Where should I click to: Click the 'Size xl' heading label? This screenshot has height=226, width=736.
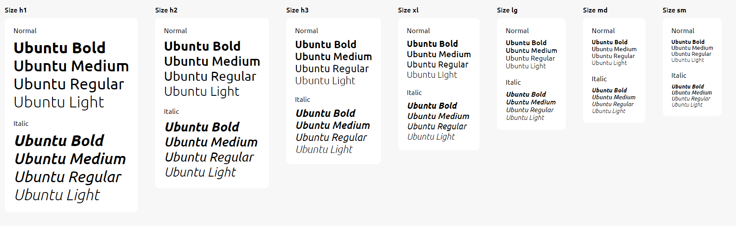(x=408, y=10)
